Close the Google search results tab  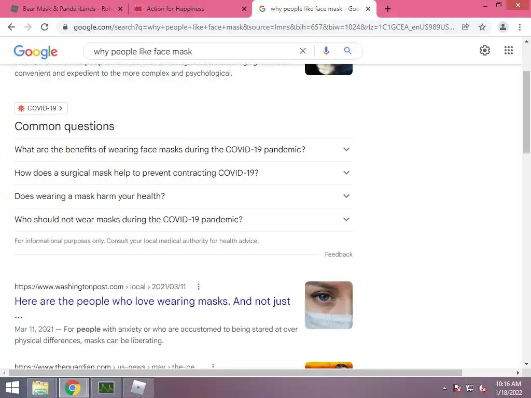point(368,9)
